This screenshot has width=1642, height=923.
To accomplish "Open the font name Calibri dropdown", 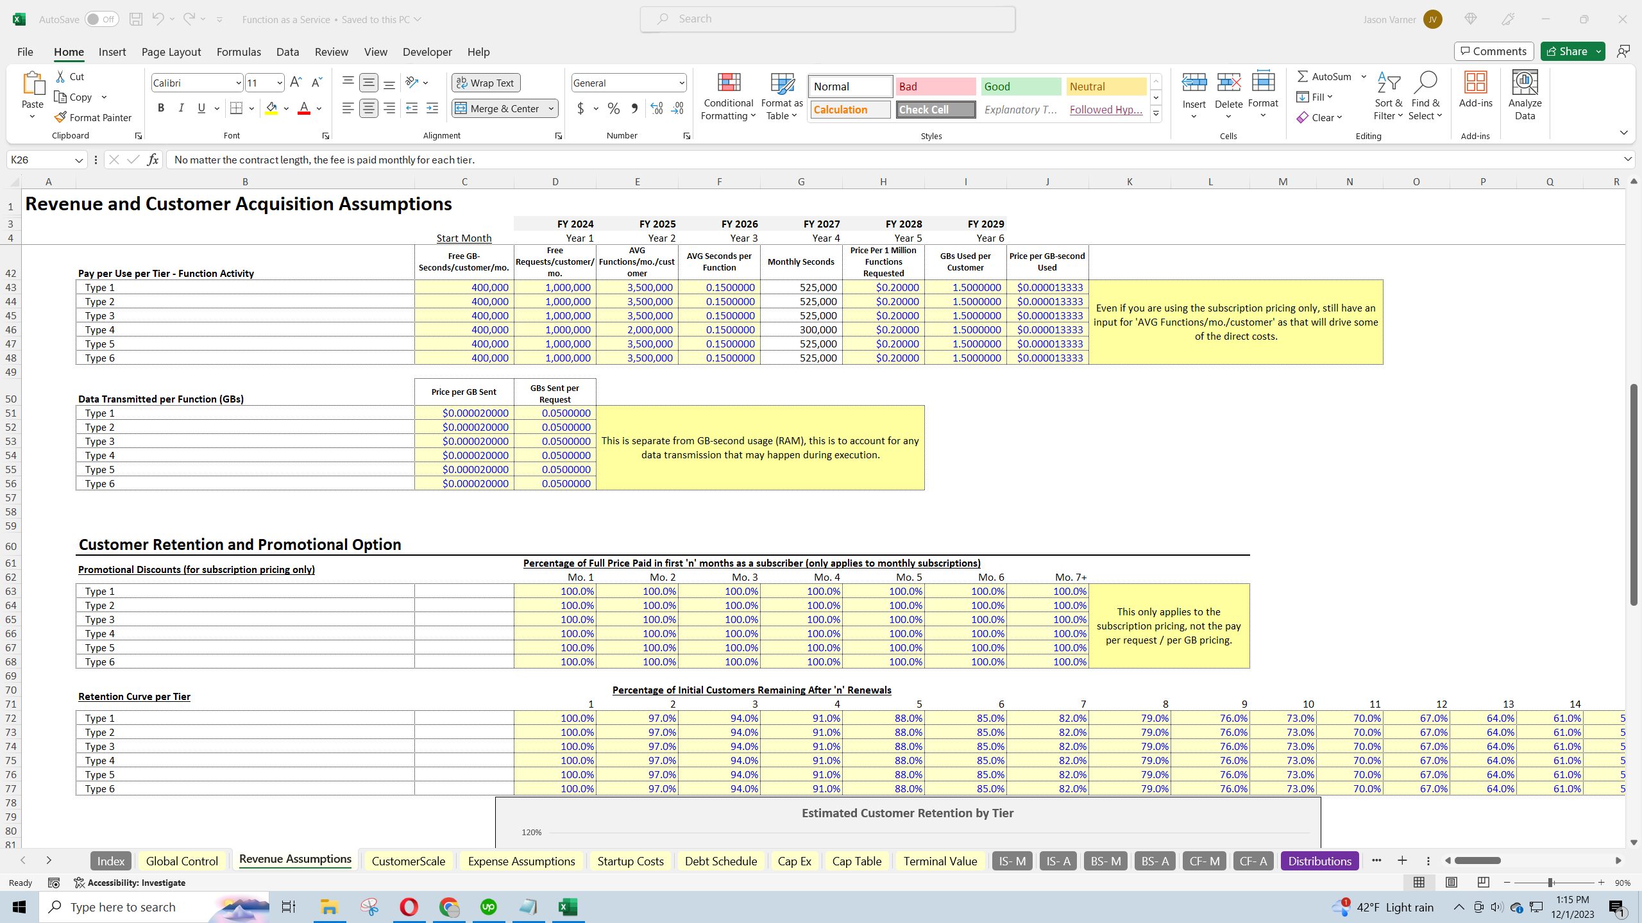I will pos(238,83).
